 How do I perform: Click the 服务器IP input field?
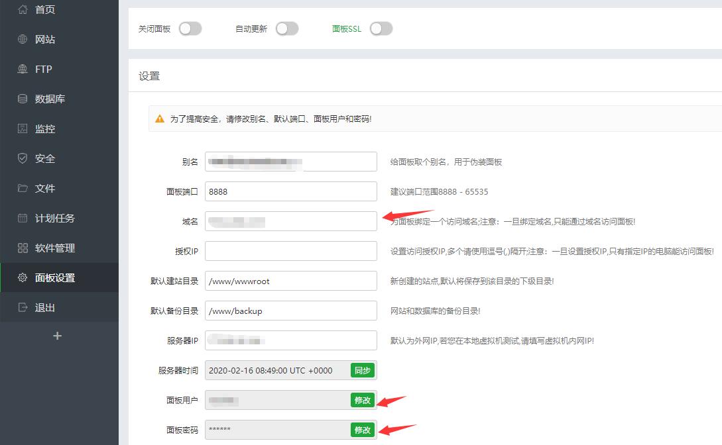[291, 340]
